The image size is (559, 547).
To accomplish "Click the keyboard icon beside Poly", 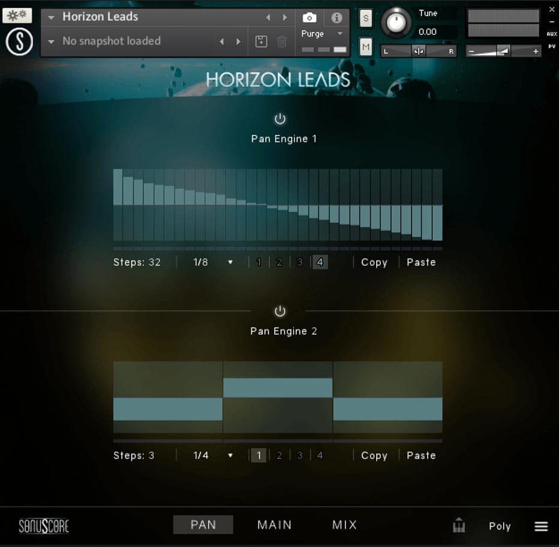I will click(459, 526).
